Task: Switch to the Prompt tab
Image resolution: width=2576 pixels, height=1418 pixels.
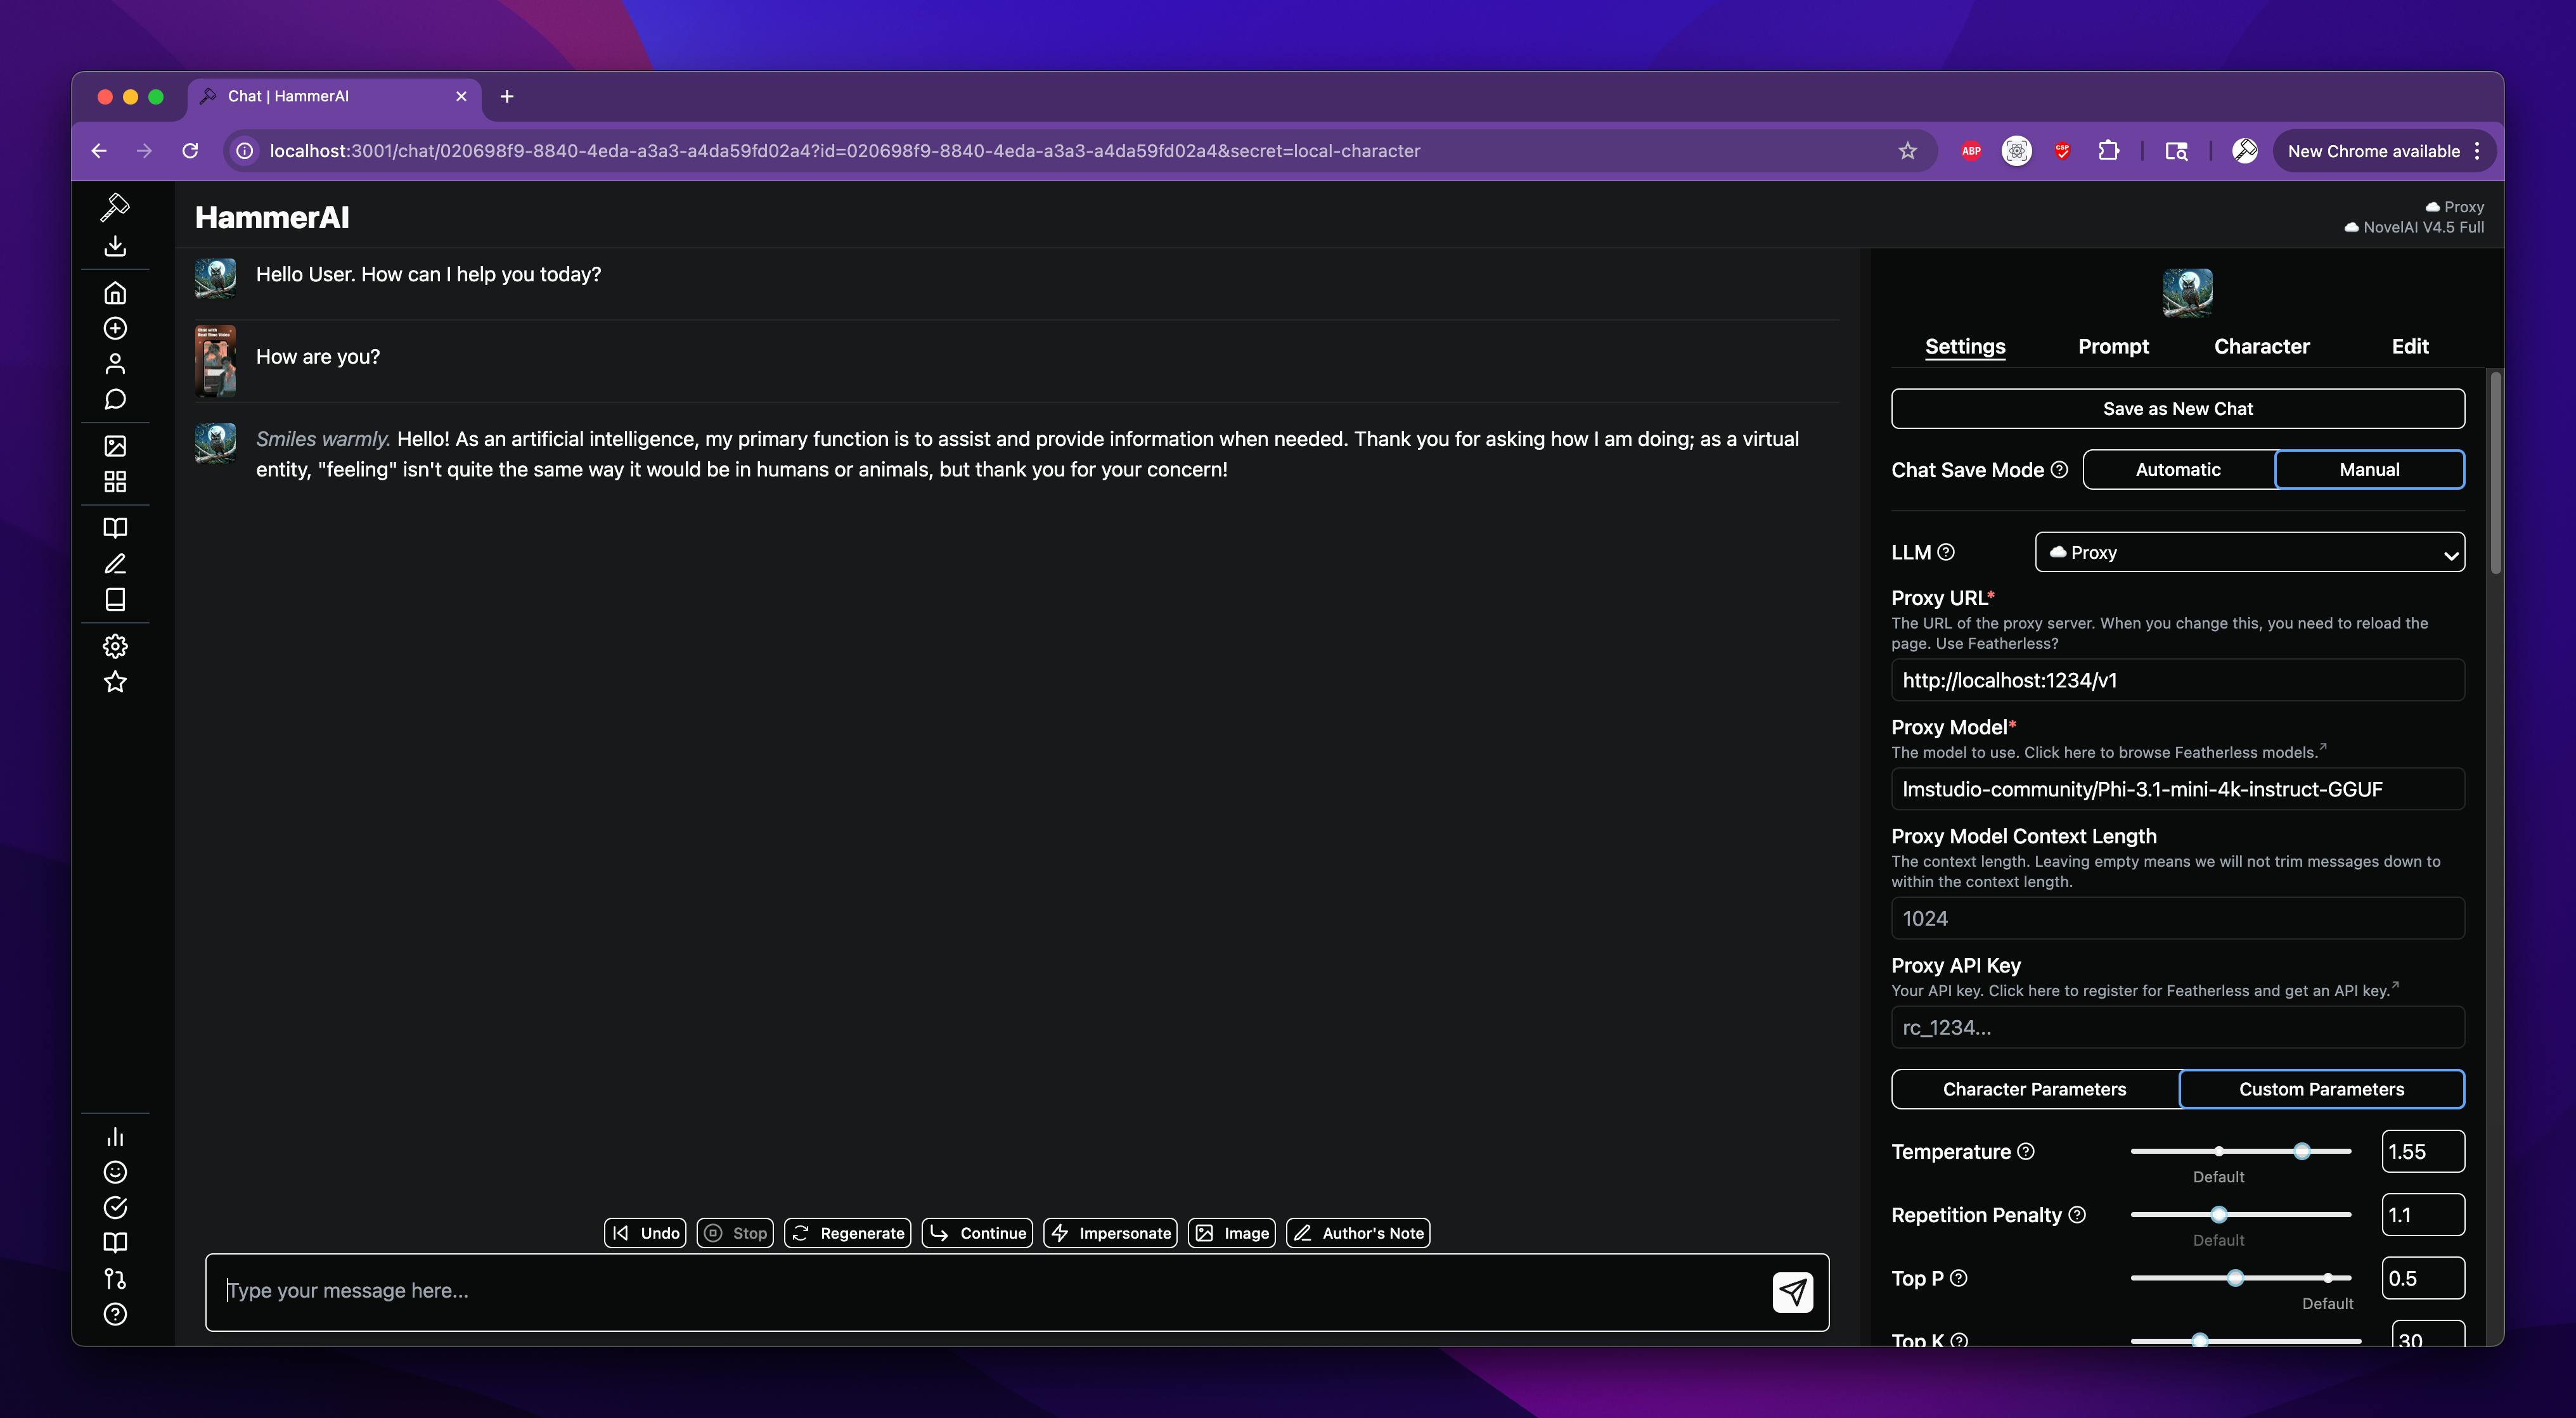Action: [2112, 347]
